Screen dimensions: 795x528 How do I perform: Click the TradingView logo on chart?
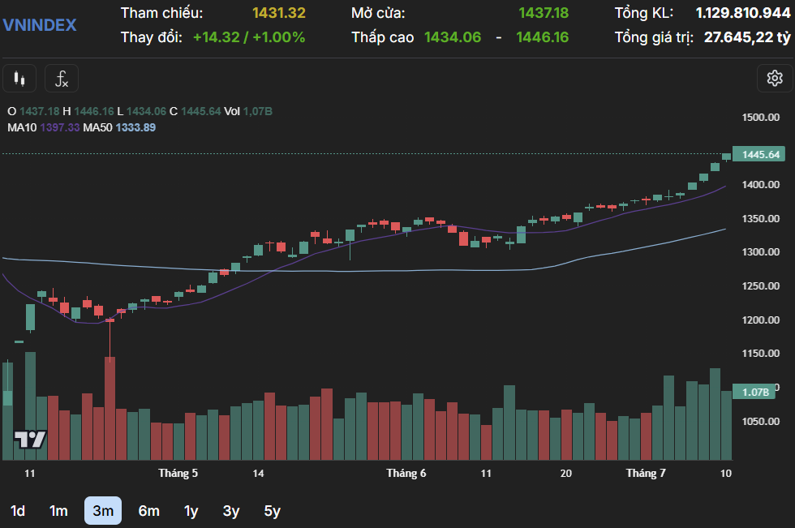(31, 439)
